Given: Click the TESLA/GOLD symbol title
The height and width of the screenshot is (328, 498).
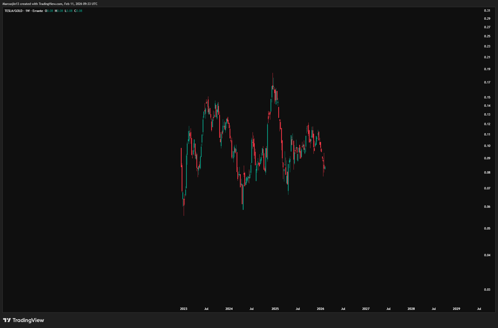Looking at the screenshot, I should 13,11.
